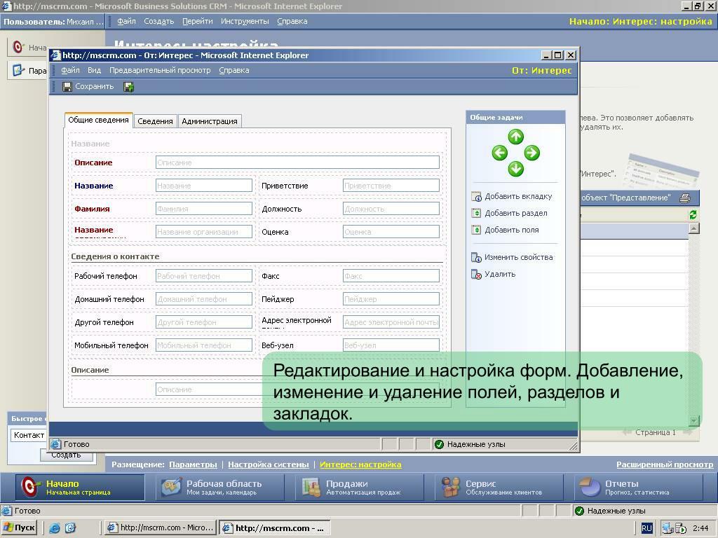Click Изменить свойства task link
The width and height of the screenshot is (718, 538).
pyautogui.click(x=518, y=258)
